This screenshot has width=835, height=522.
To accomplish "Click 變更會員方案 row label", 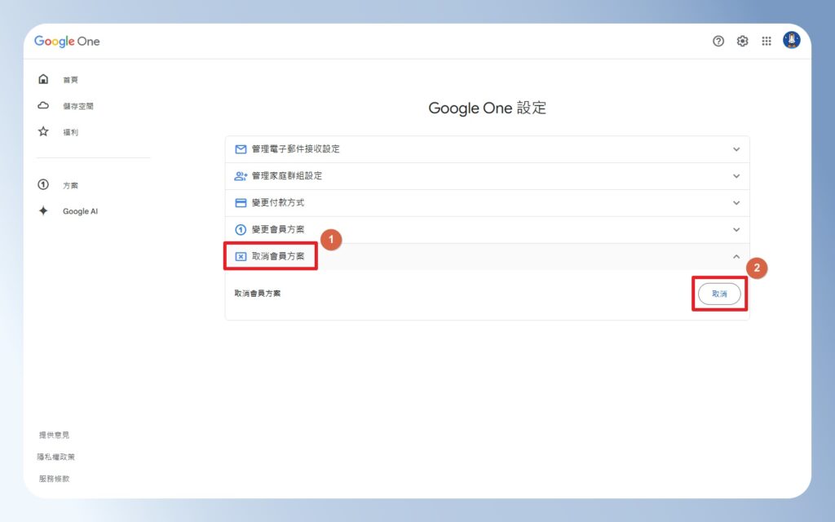I will (x=278, y=229).
